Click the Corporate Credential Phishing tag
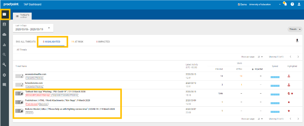Image resolution: width=304 pixels, height=126 pixels. coord(65,95)
